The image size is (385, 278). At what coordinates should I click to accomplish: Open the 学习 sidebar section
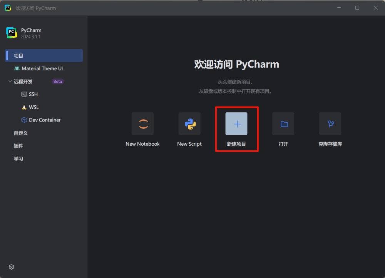(18, 159)
